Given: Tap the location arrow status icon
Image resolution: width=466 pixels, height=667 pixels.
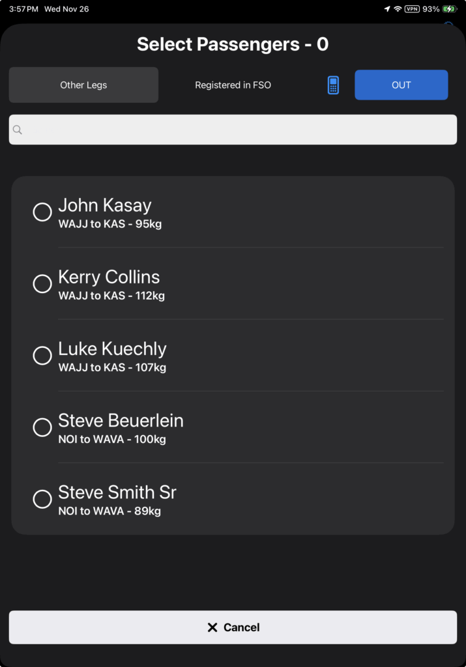Looking at the screenshot, I should point(387,9).
